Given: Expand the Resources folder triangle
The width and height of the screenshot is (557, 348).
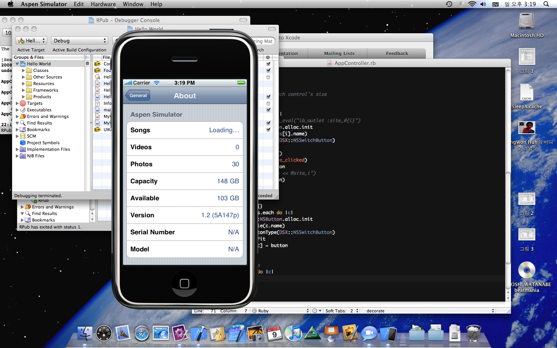Looking at the screenshot, I should coord(23,84).
